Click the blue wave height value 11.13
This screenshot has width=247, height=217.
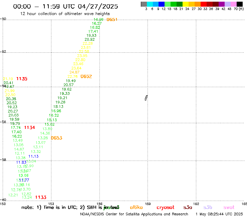point(34,156)
